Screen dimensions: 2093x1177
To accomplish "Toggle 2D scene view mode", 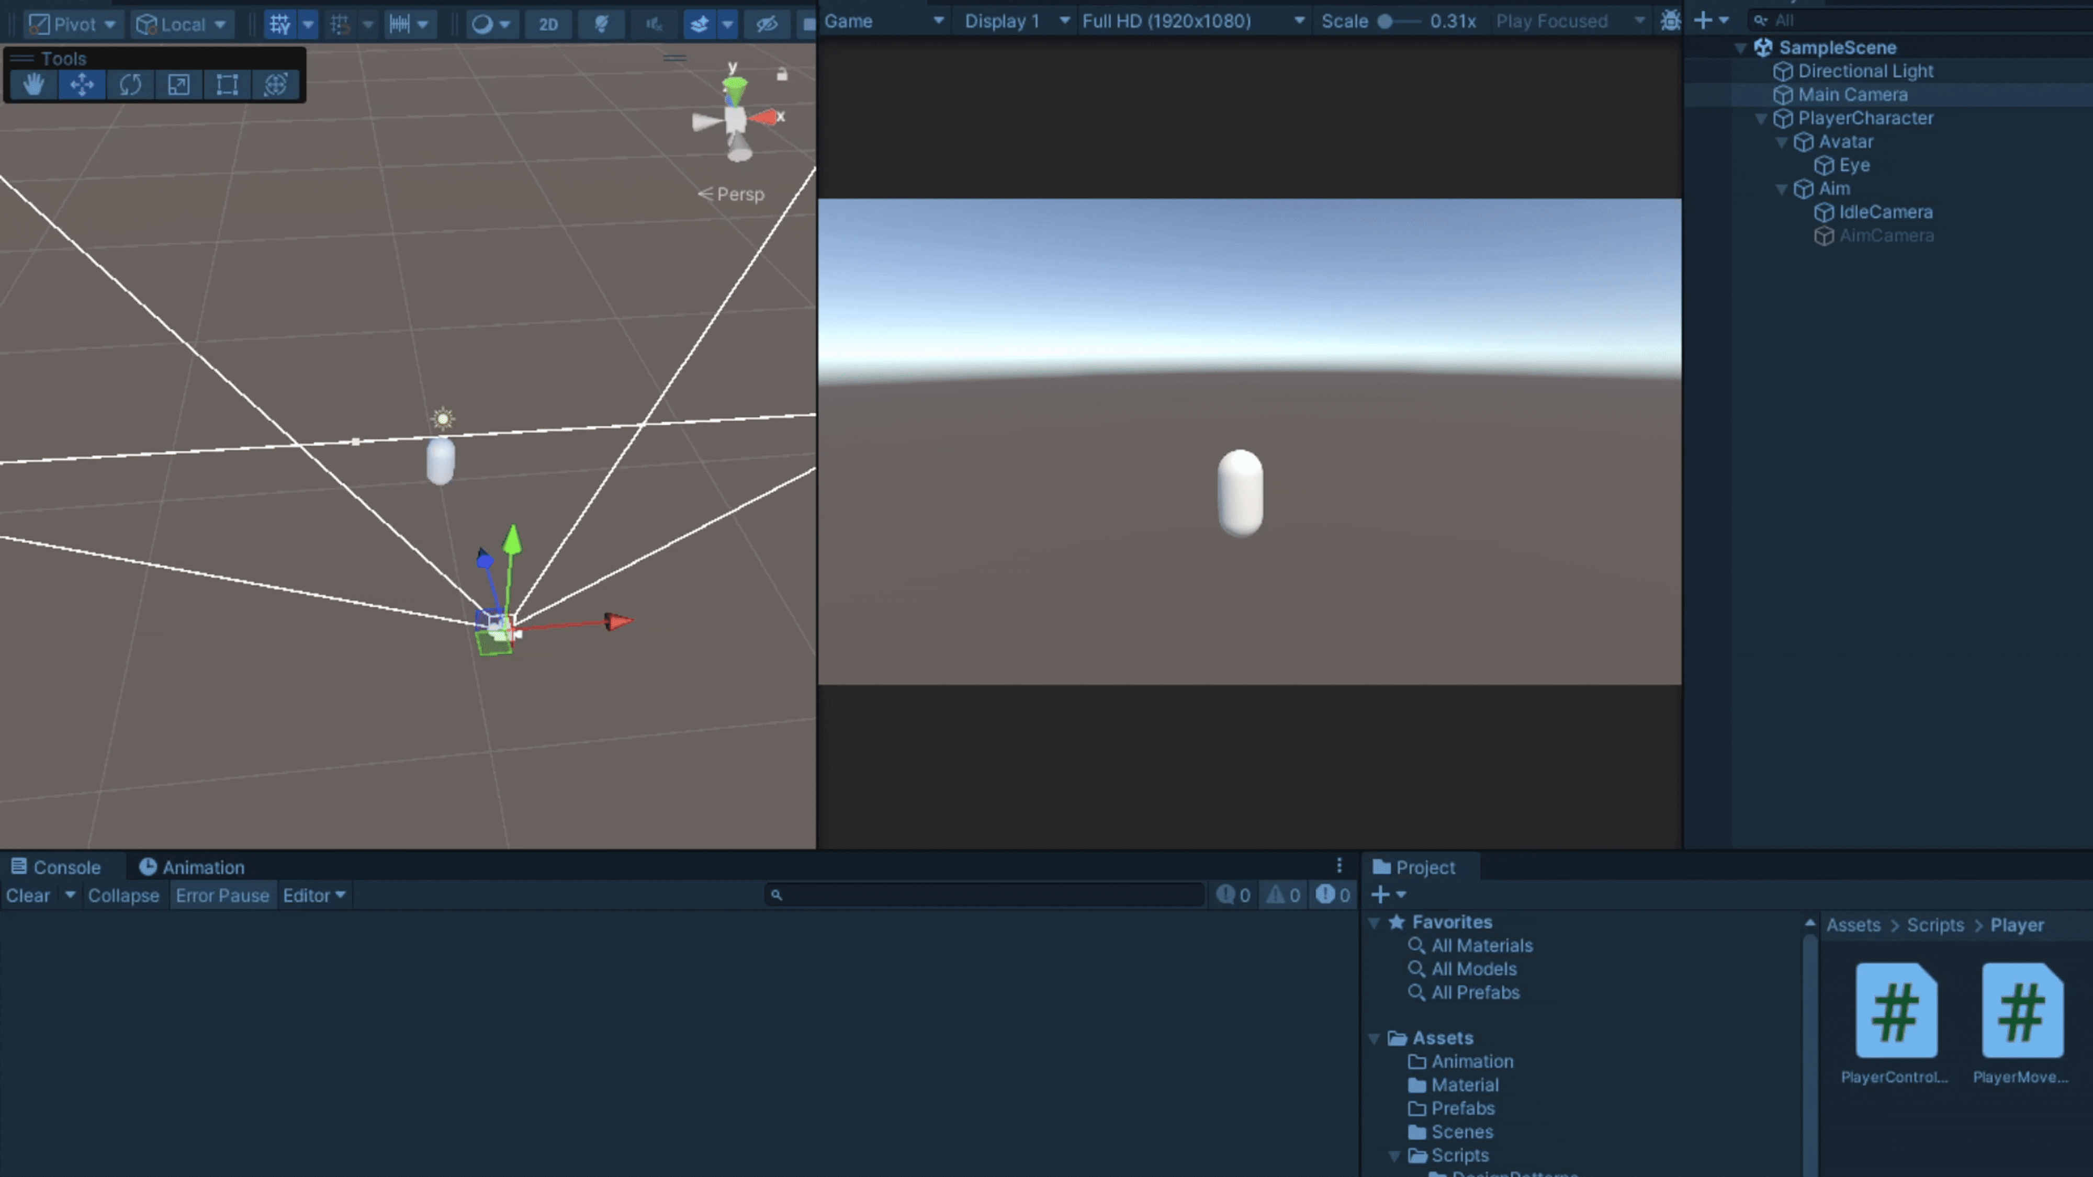I will coord(548,25).
